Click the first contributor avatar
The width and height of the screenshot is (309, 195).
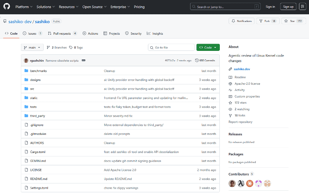point(232,183)
